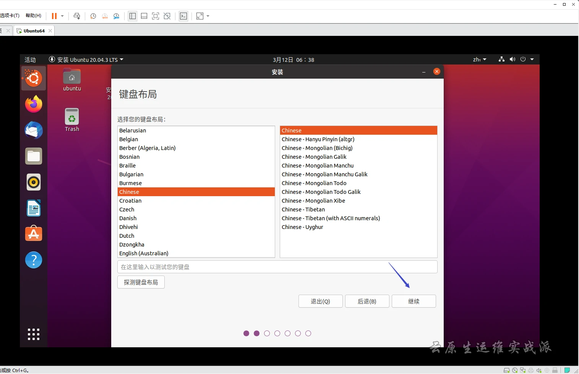Open the Ubuntu installer icon in dock
The height and width of the screenshot is (374, 579).
pos(34,78)
